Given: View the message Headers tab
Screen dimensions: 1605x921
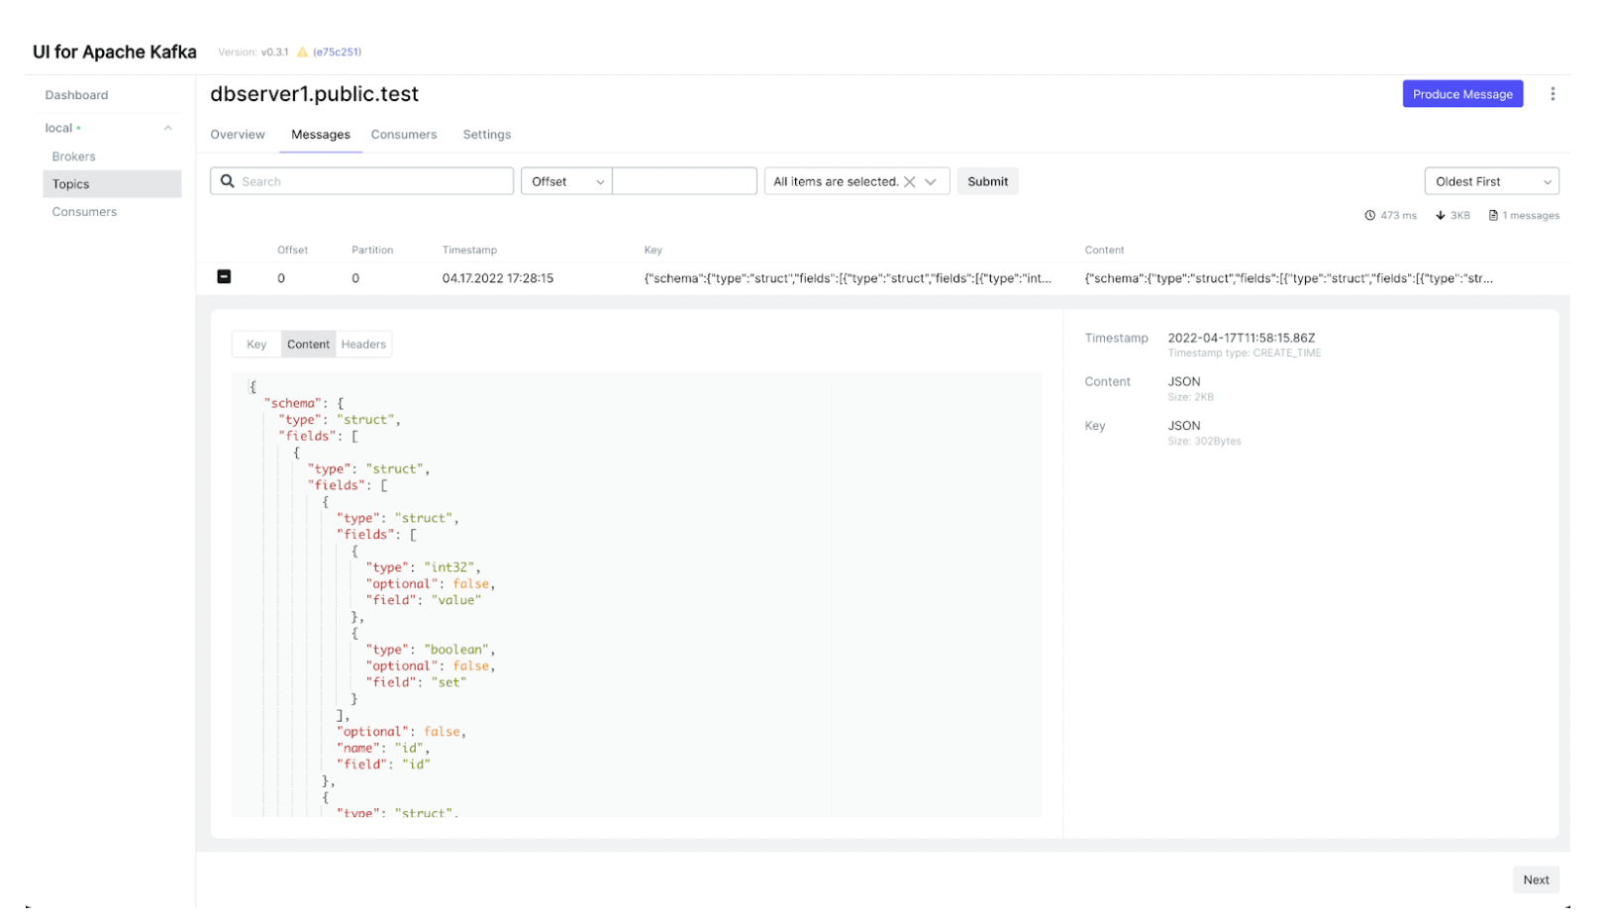Looking at the screenshot, I should click(x=363, y=345).
